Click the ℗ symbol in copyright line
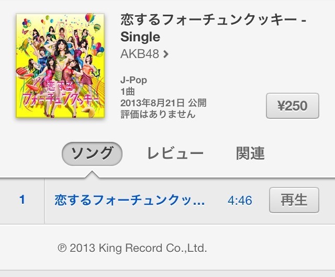 pos(62,248)
